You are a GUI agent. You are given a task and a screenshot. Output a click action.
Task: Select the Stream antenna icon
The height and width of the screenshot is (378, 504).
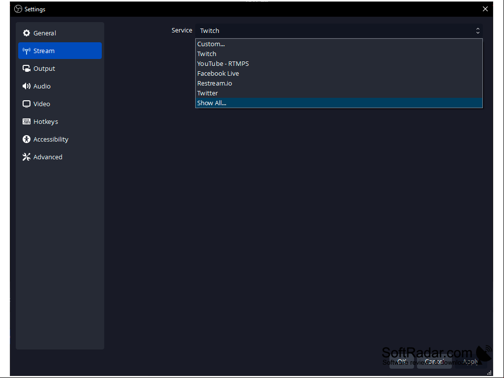27,51
